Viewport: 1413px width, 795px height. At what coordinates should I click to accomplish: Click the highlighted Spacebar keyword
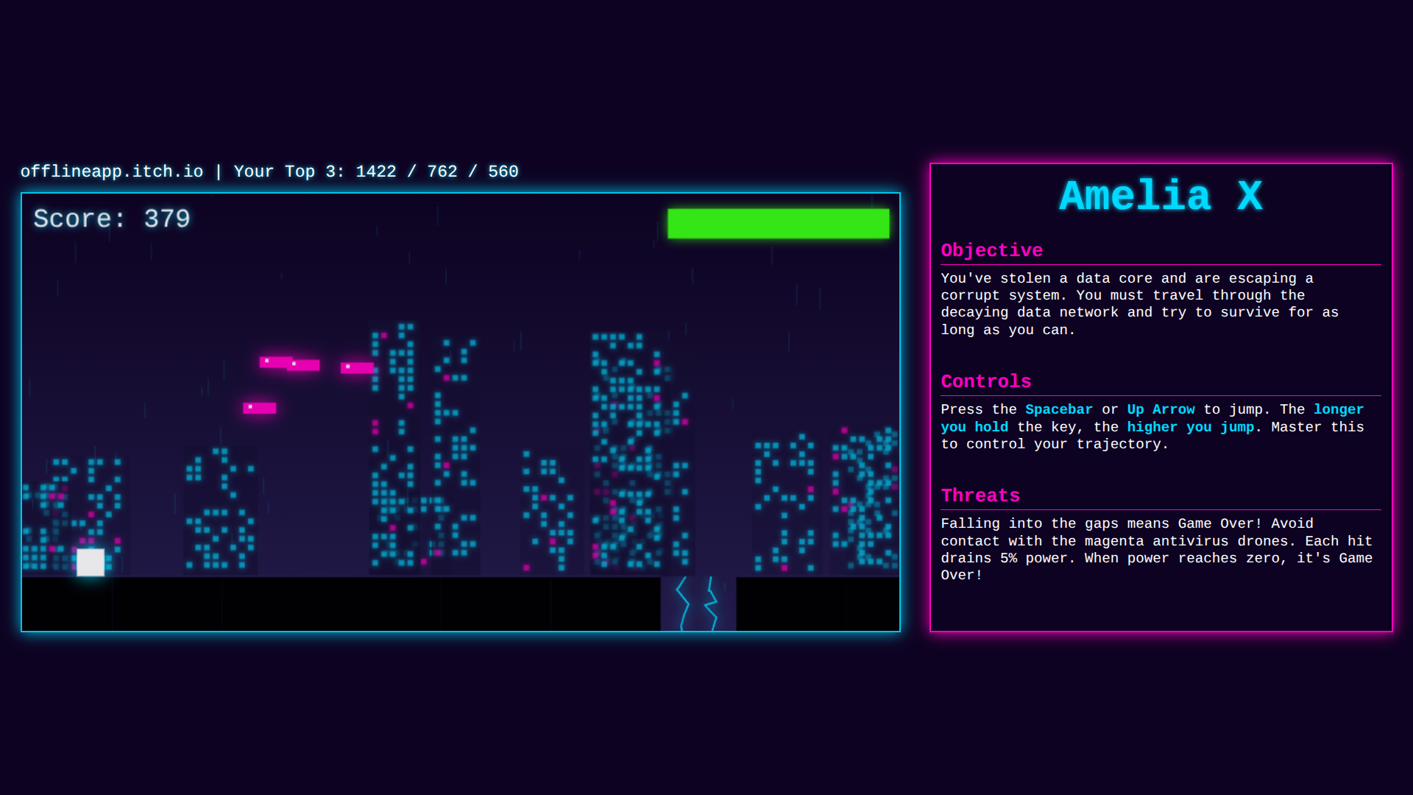[x=1058, y=409]
